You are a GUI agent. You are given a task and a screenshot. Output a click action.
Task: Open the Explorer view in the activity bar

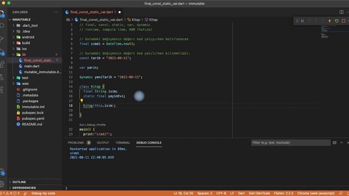coord(2,14)
